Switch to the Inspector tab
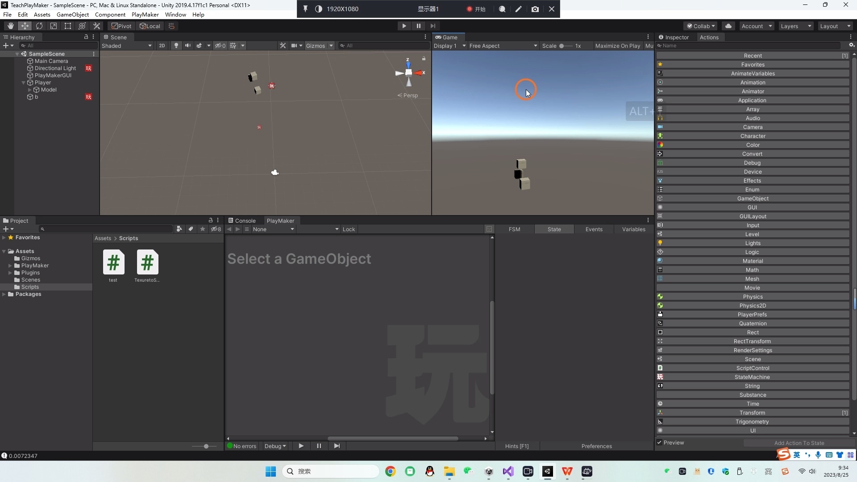This screenshot has height=482, width=857. point(674,37)
